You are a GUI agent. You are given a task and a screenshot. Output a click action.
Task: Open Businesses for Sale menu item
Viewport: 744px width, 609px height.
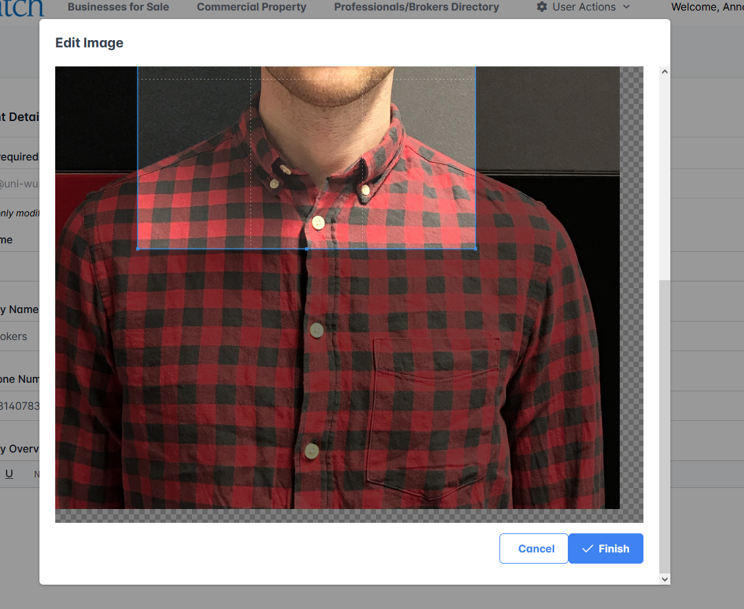tap(118, 7)
